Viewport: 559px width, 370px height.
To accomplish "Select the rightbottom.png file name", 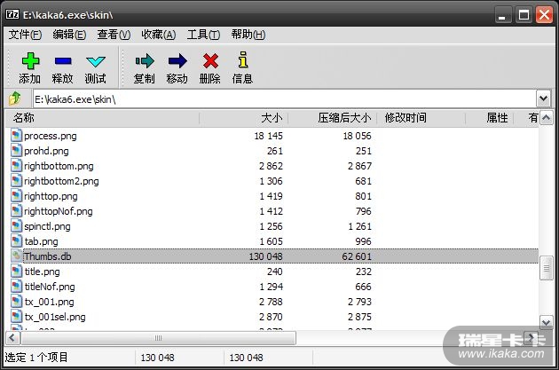I will [x=59, y=166].
